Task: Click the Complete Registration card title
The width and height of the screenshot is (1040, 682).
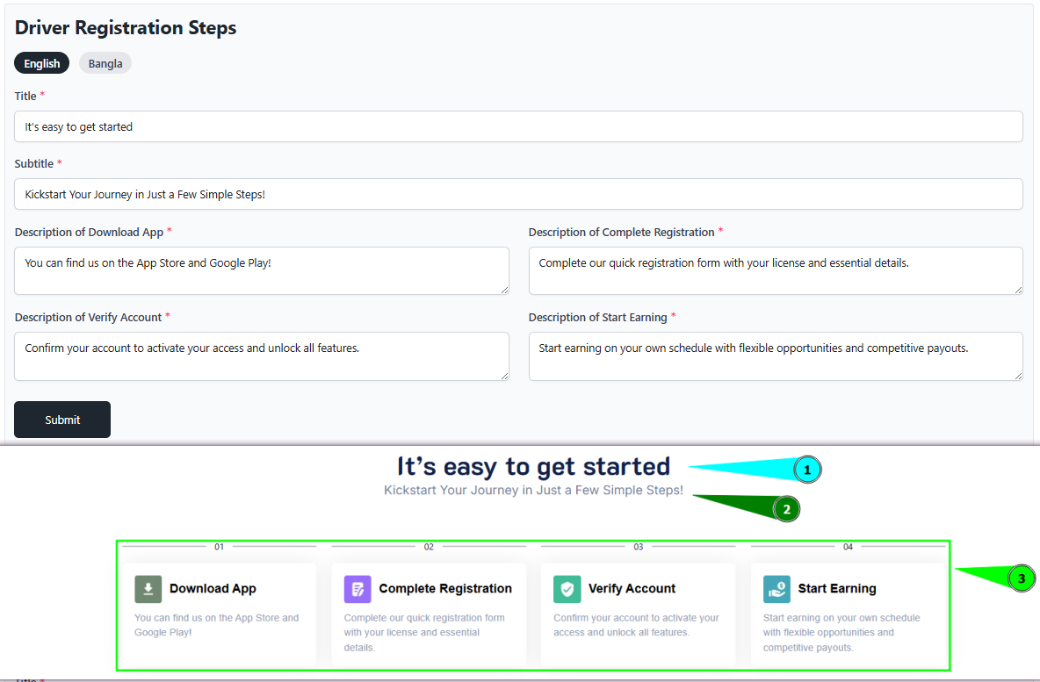Action: coord(445,589)
